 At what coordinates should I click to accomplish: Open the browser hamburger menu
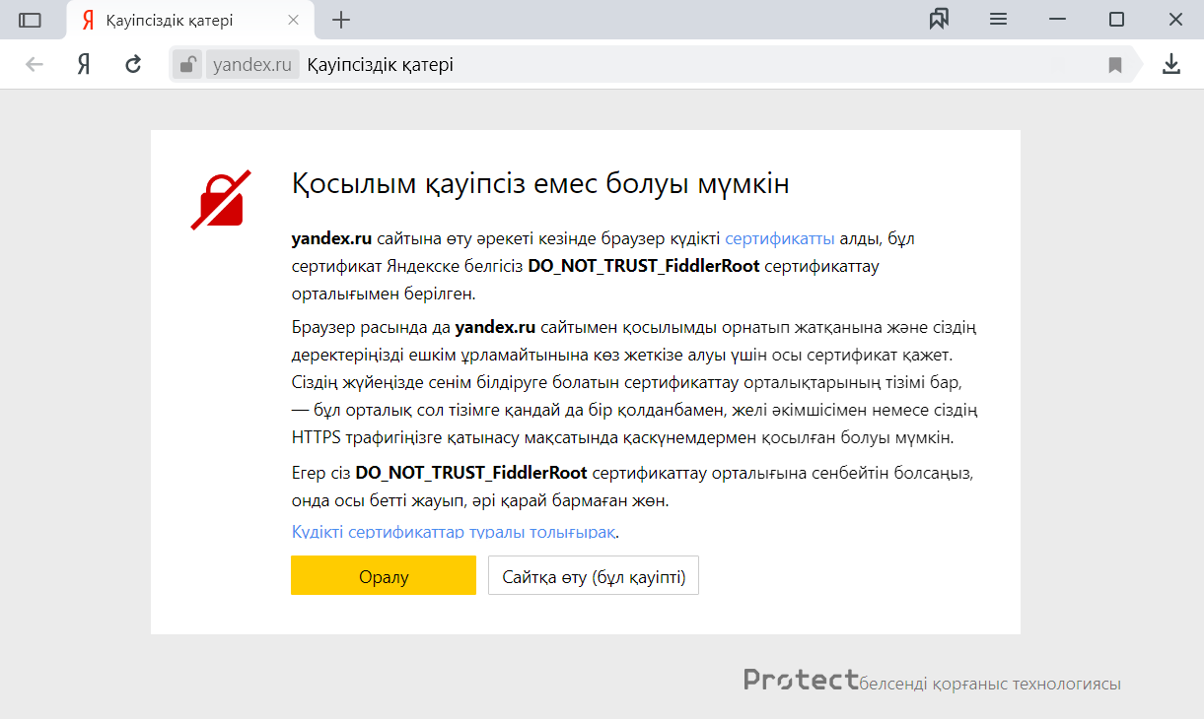(998, 20)
